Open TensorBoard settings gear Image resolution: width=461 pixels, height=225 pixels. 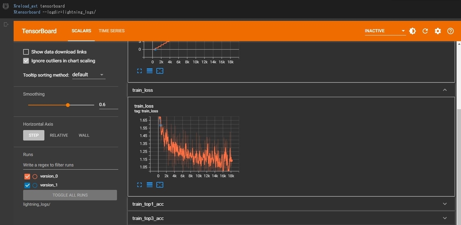[x=438, y=31]
